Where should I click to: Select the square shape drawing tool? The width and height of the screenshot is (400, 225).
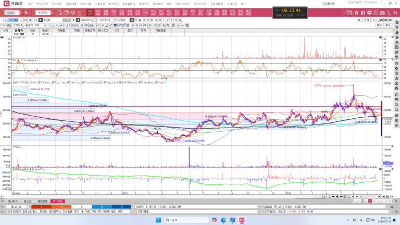(x=159, y=25)
